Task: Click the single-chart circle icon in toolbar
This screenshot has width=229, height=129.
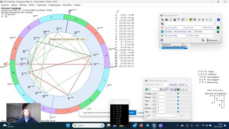Action: pyautogui.click(x=199, y=20)
